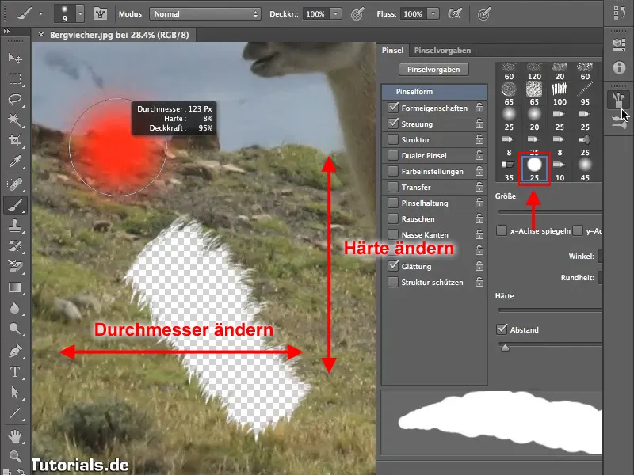634x475 pixels.
Task: Click the Deckkr. 100% opacity field
Action: click(315, 14)
